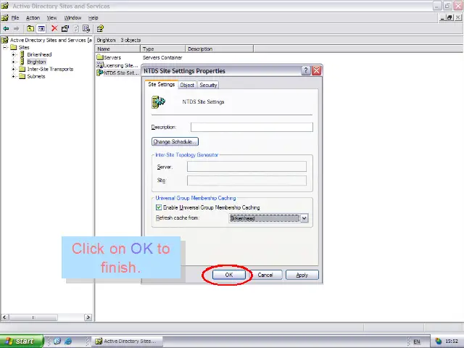Click the Export List toolbar icon
The width and height of the screenshot is (464, 348).
pyautogui.click(x=86, y=29)
